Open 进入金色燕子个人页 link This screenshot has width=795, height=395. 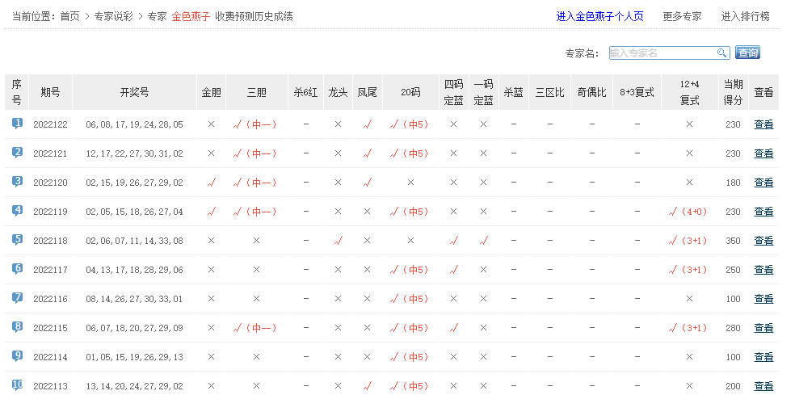pyautogui.click(x=599, y=16)
